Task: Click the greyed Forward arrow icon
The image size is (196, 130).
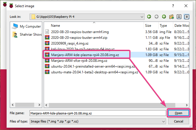Action: pyautogui.click(x=156, y=17)
